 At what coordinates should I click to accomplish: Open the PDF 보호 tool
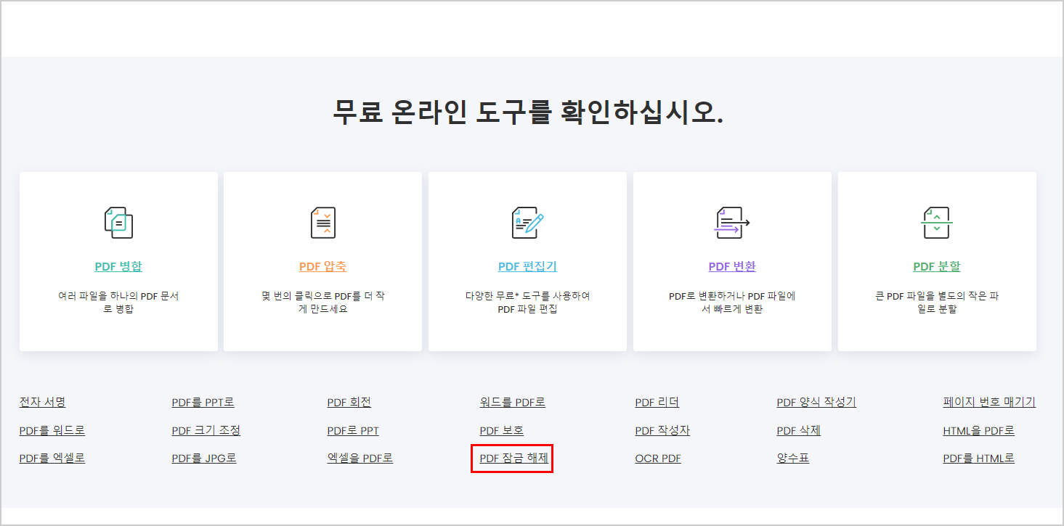point(502,430)
